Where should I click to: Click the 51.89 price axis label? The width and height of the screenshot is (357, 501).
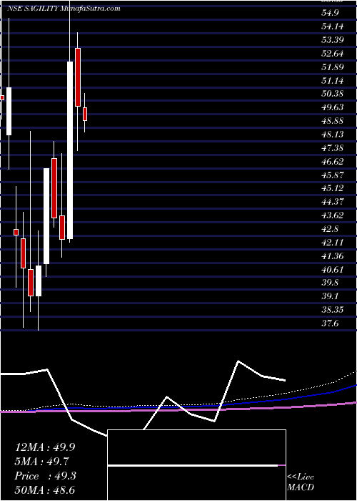pos(333,67)
